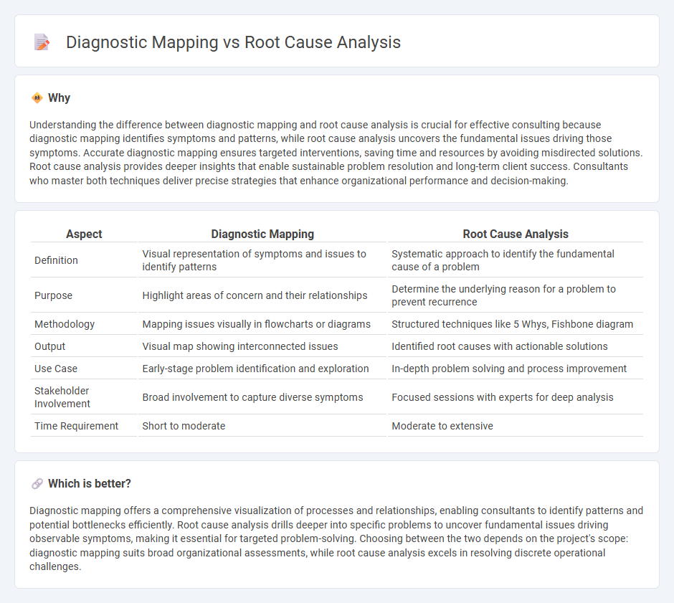Click cell 'Highlight areas of concern and their relationships'
Image resolution: width=674 pixels, height=603 pixels.
point(262,295)
